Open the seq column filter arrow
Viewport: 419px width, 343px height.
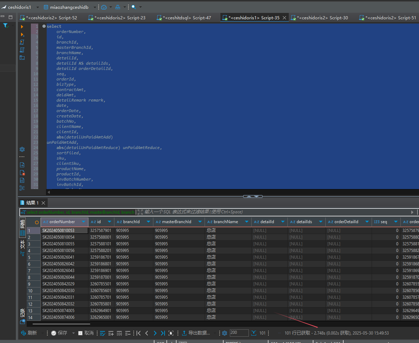(x=396, y=222)
